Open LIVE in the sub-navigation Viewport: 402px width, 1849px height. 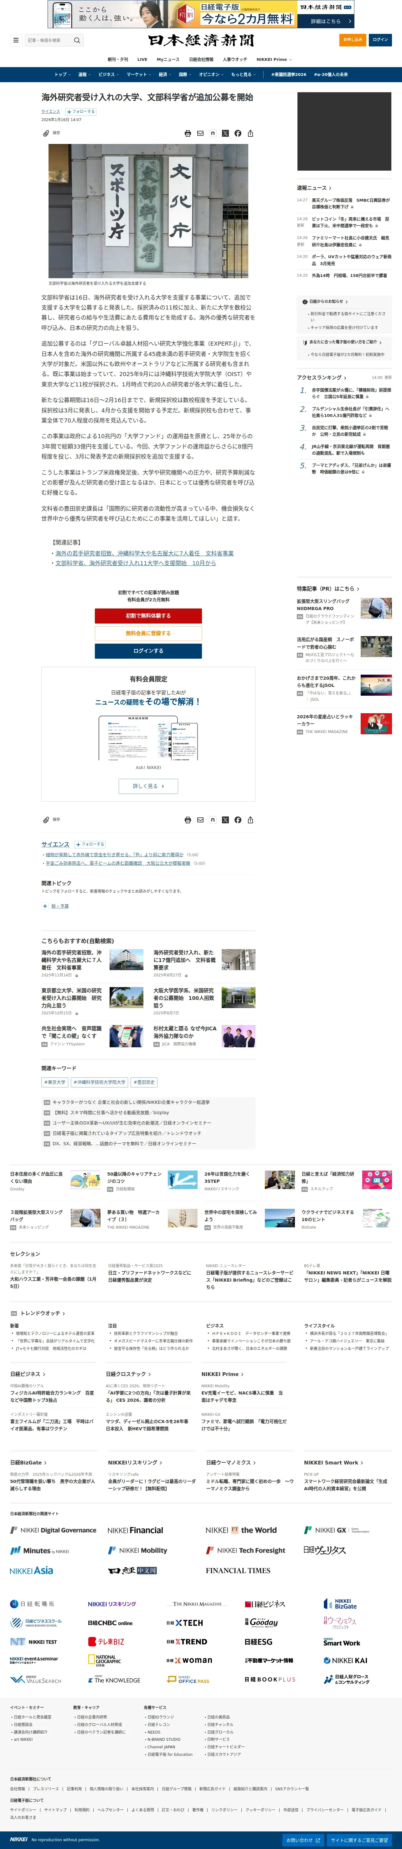click(142, 60)
